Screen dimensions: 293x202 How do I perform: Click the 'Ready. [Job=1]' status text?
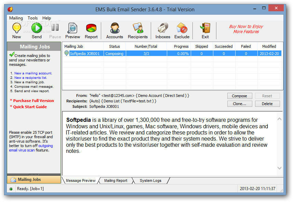pos(30,189)
